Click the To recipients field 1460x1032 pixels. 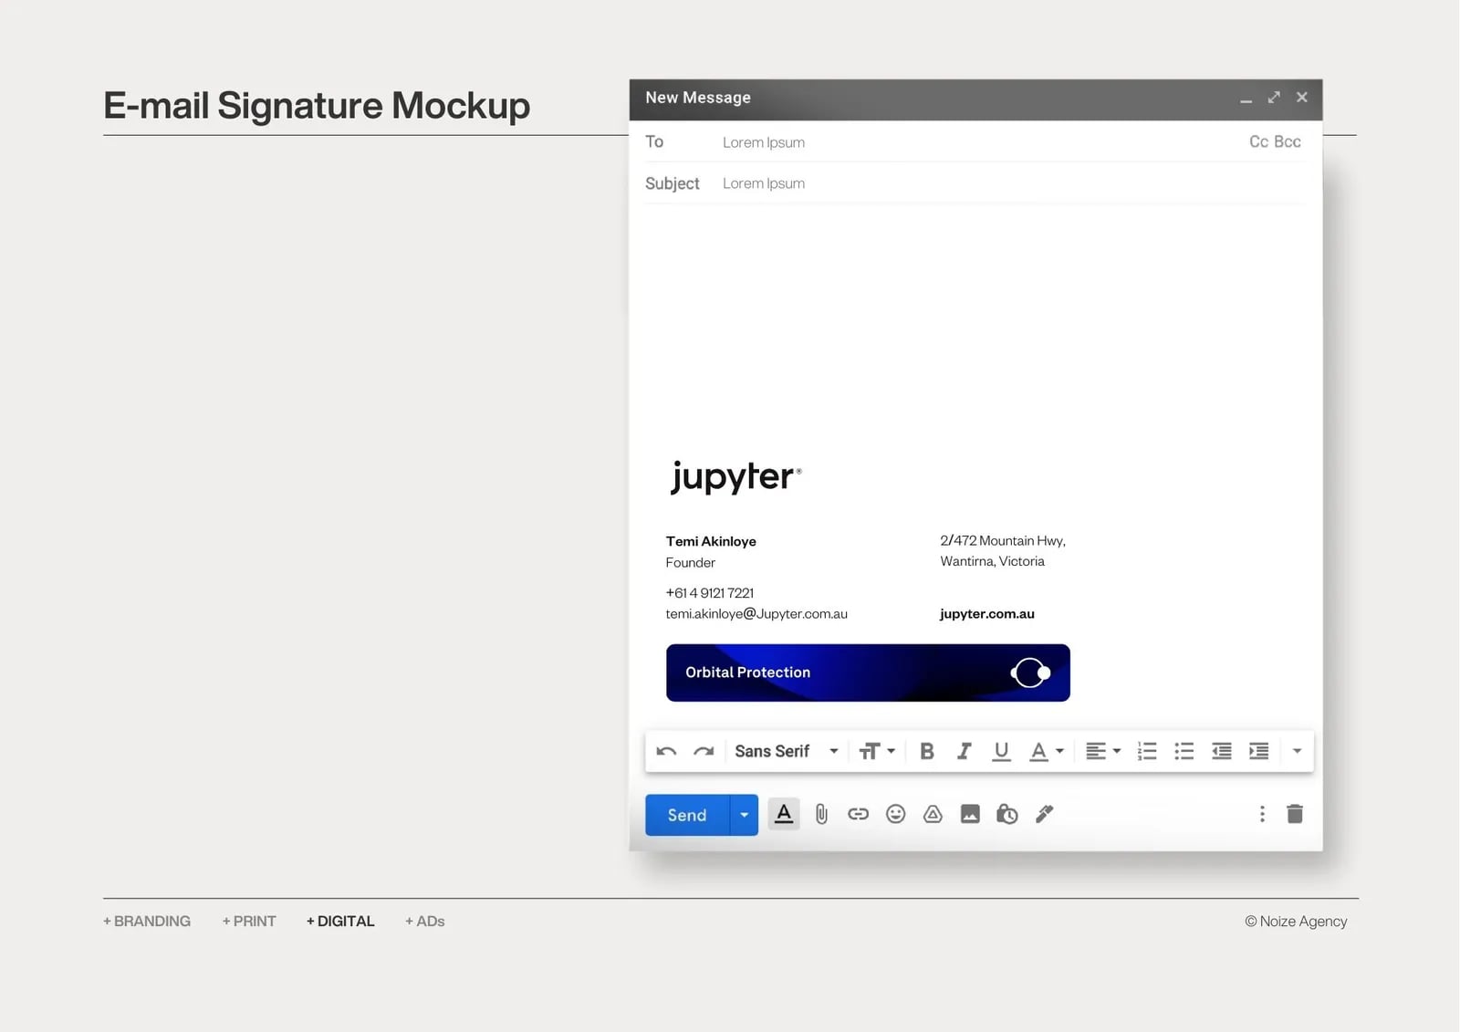[976, 142]
